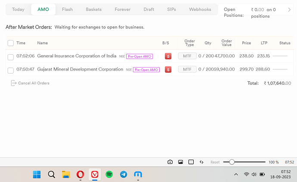Open Spotify from the taskbar

tap(109, 174)
